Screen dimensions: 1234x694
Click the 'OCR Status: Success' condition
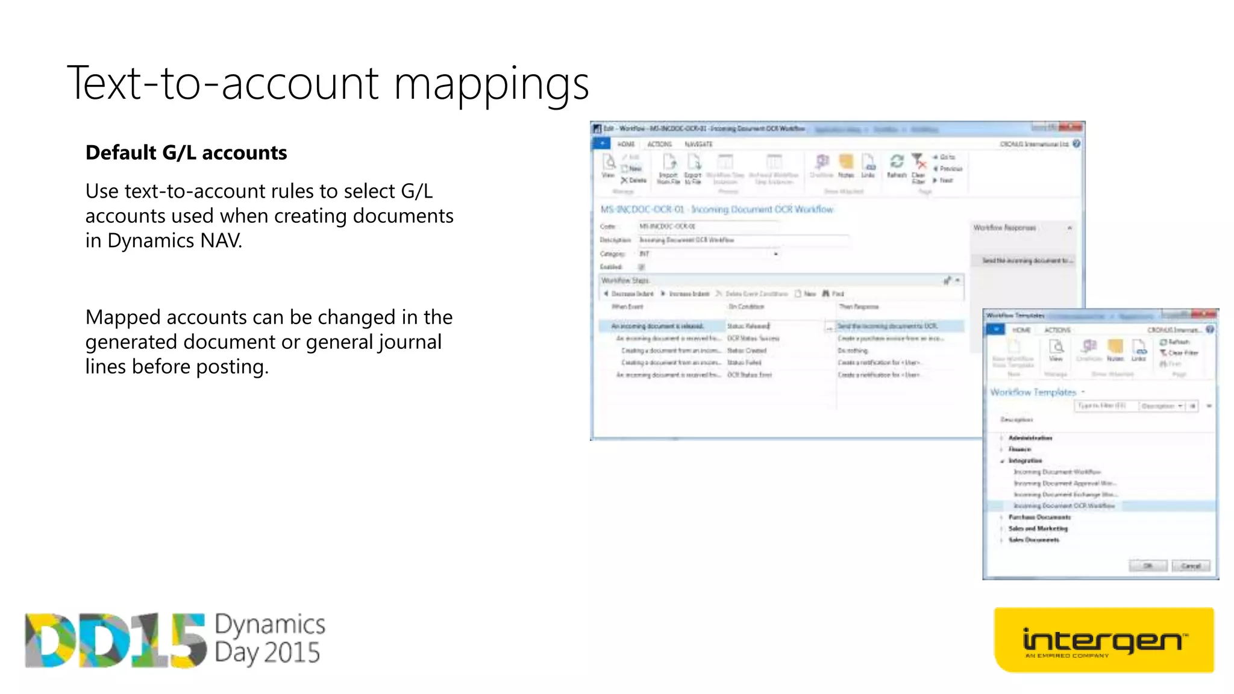point(753,339)
